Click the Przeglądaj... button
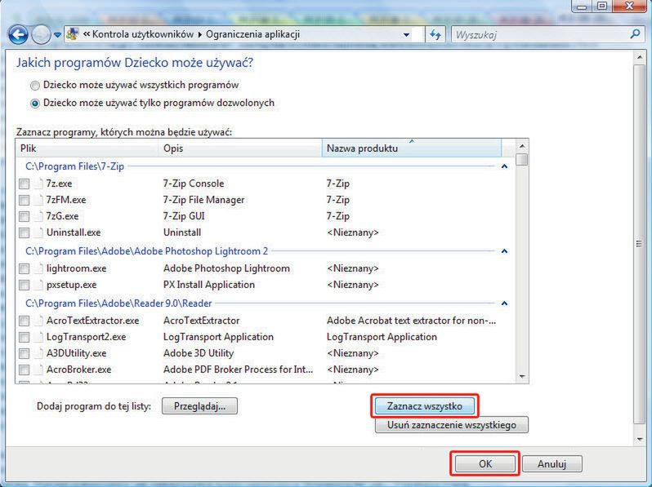The height and width of the screenshot is (487, 652). coord(199,406)
